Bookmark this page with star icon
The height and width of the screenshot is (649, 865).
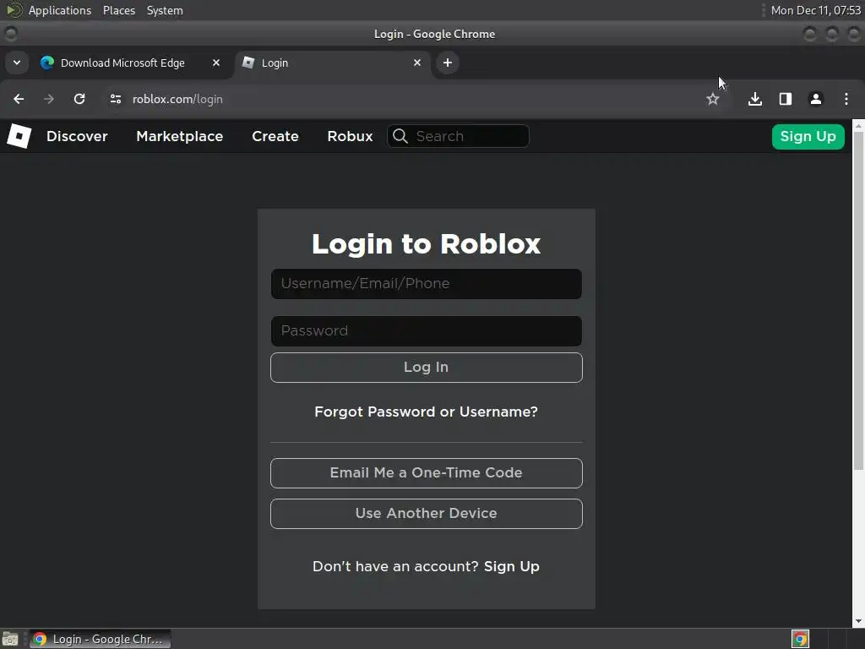pos(713,99)
